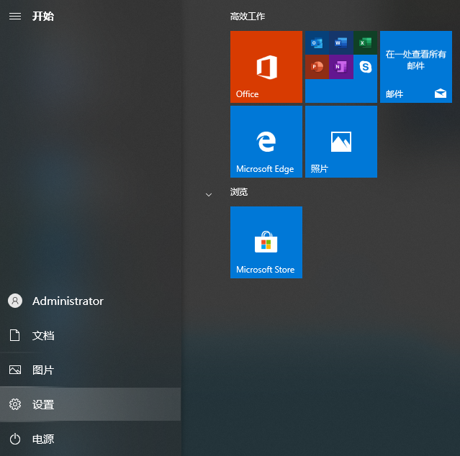Expand the hamburger menu next to 开始
The height and width of the screenshot is (456, 460).
(14, 16)
